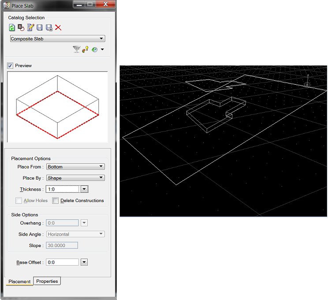Click the Base Offset input field
This screenshot has height=300, width=328.
click(62, 262)
